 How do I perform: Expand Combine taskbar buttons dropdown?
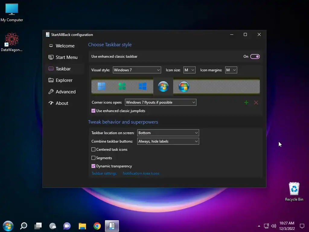[168, 141]
